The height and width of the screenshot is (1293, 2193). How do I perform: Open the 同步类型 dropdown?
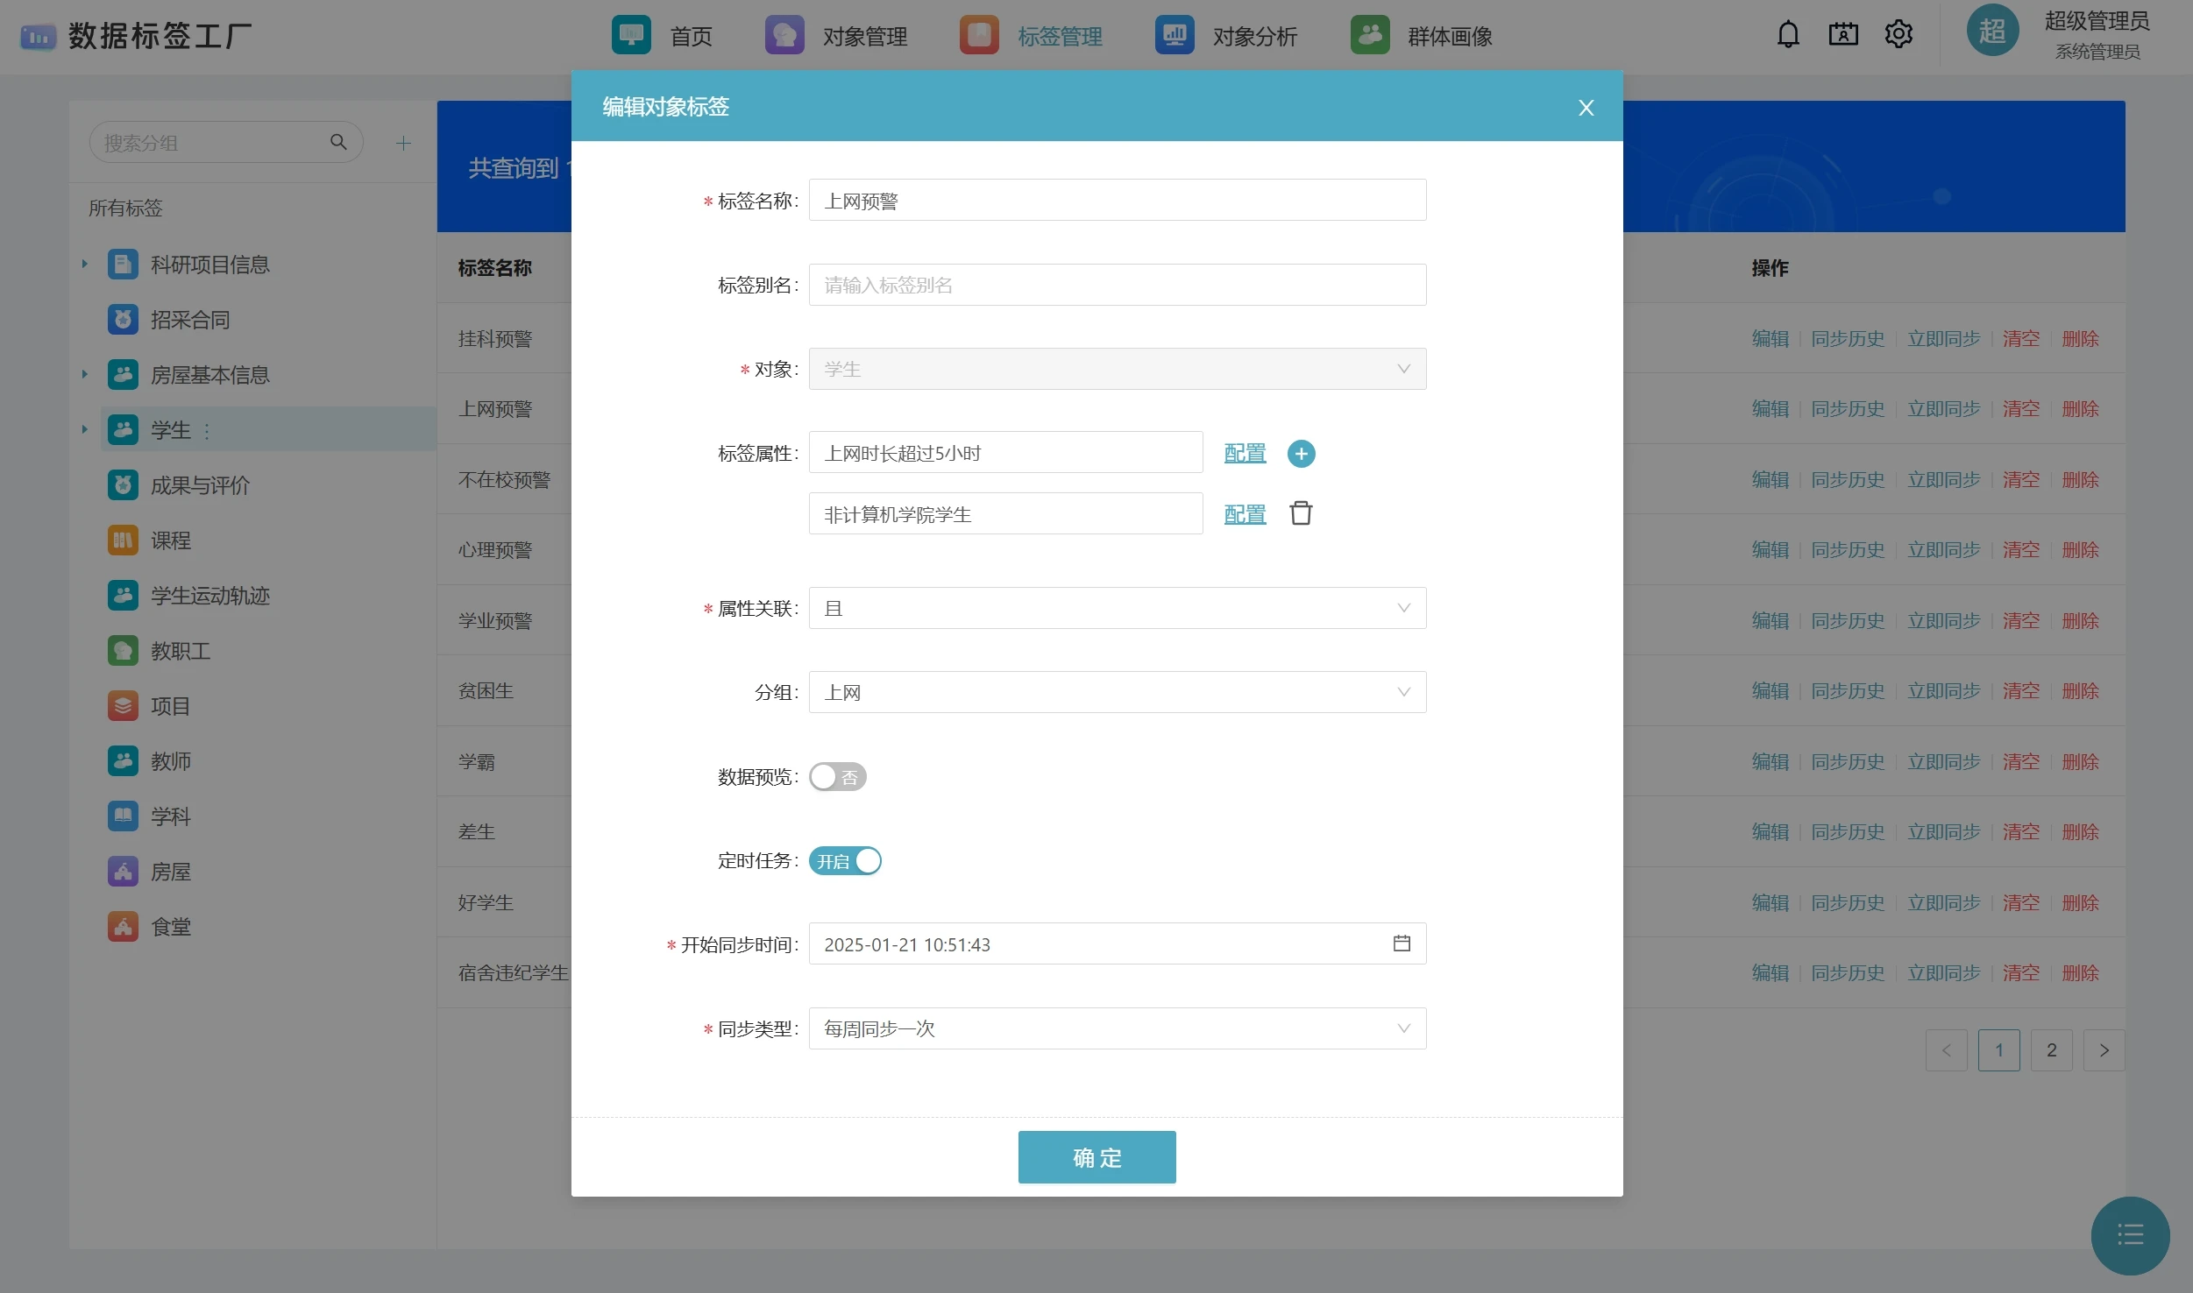tap(1117, 1028)
